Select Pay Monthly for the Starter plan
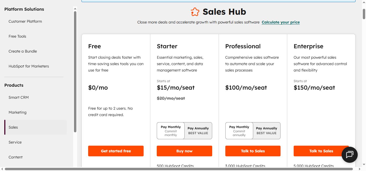Viewport: 366px width, 171px height. pos(170,130)
